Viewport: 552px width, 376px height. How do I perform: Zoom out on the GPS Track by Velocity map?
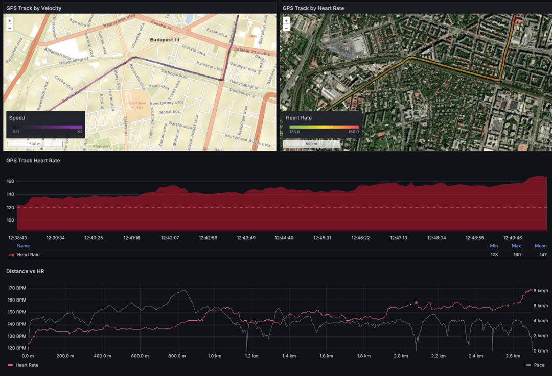(10, 28)
